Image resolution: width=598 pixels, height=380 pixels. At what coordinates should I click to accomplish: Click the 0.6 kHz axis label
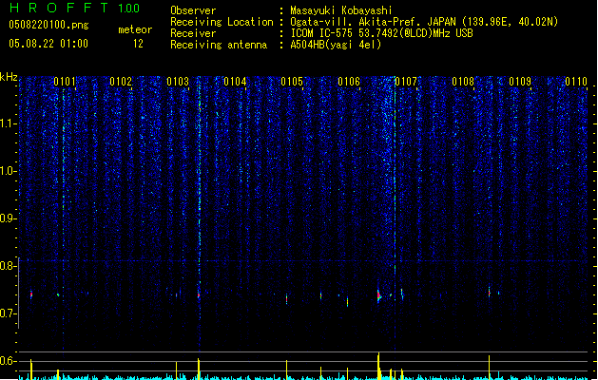tap(9, 361)
